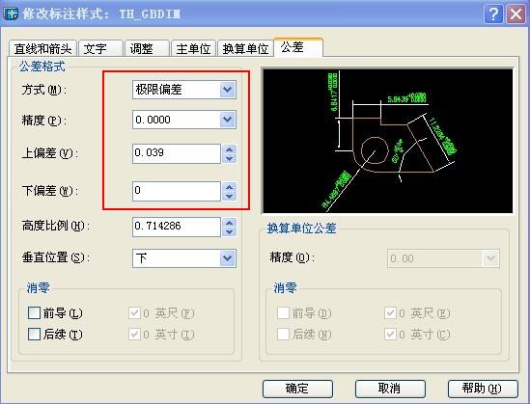Switch to the 文字 tab
Screen dimensions: 530x404
tap(100, 48)
